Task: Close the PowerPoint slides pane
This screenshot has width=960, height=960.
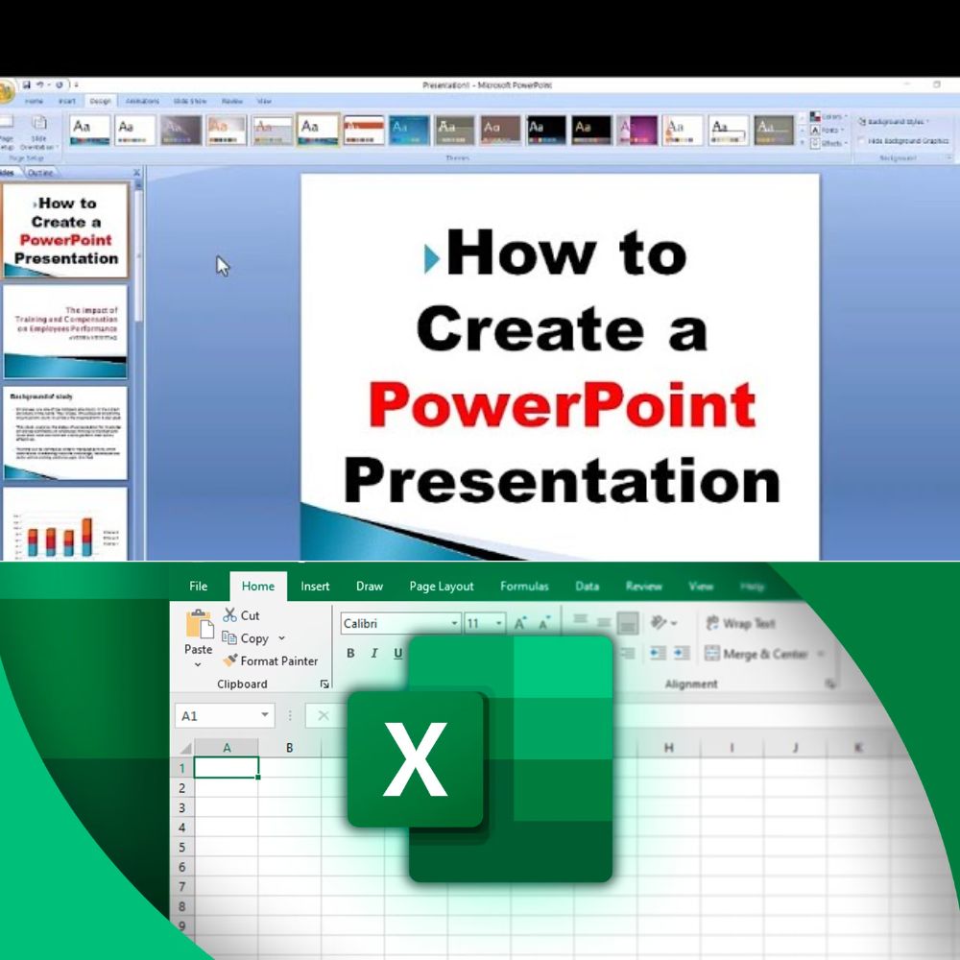Action: 136,173
